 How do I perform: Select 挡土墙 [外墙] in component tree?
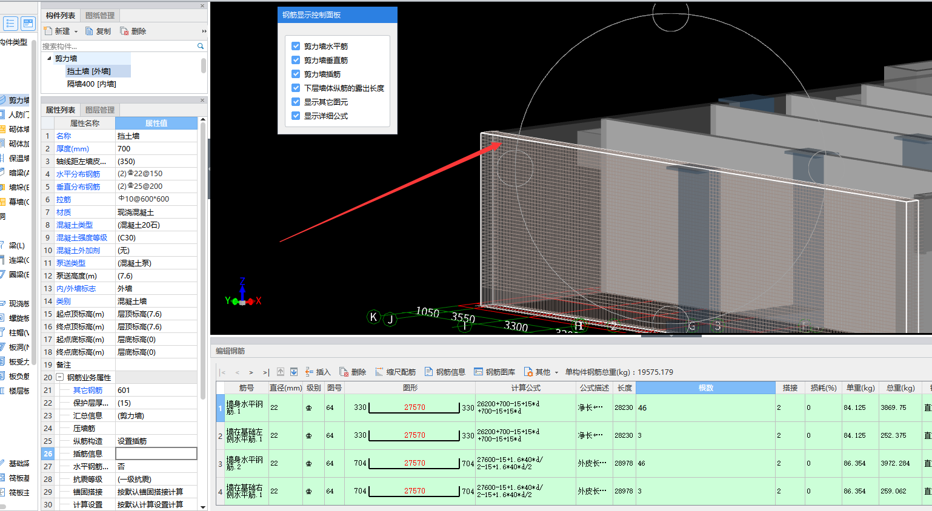pos(89,71)
